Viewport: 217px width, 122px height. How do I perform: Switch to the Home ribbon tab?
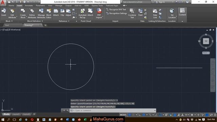click(11, 5)
